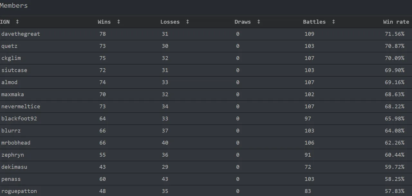Select mrbobhead's table row
This screenshot has width=412, height=196.
pyautogui.click(x=206, y=143)
